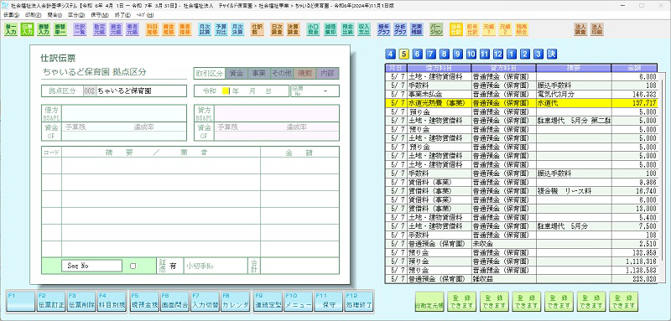Tick the checkbox next to Seq No
671x321 pixels.
(133, 266)
